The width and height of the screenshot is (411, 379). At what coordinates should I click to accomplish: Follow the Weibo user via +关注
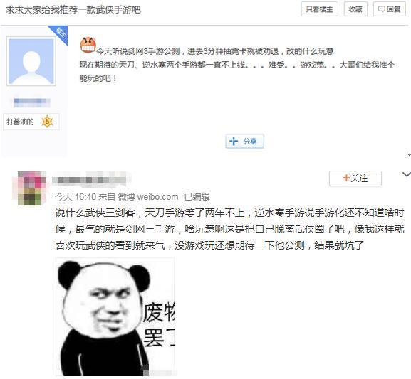[x=355, y=178]
